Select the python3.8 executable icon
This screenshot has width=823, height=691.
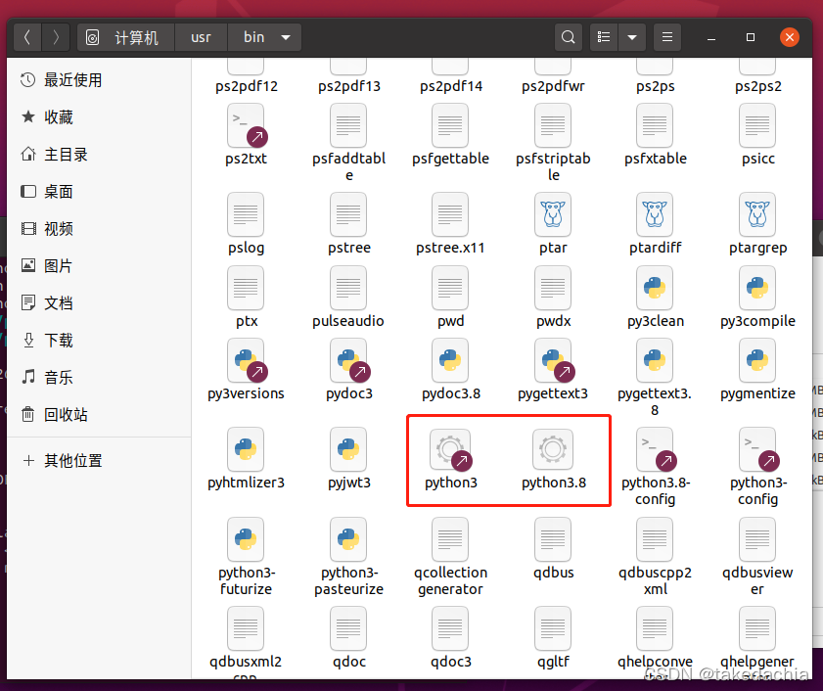[x=553, y=449]
